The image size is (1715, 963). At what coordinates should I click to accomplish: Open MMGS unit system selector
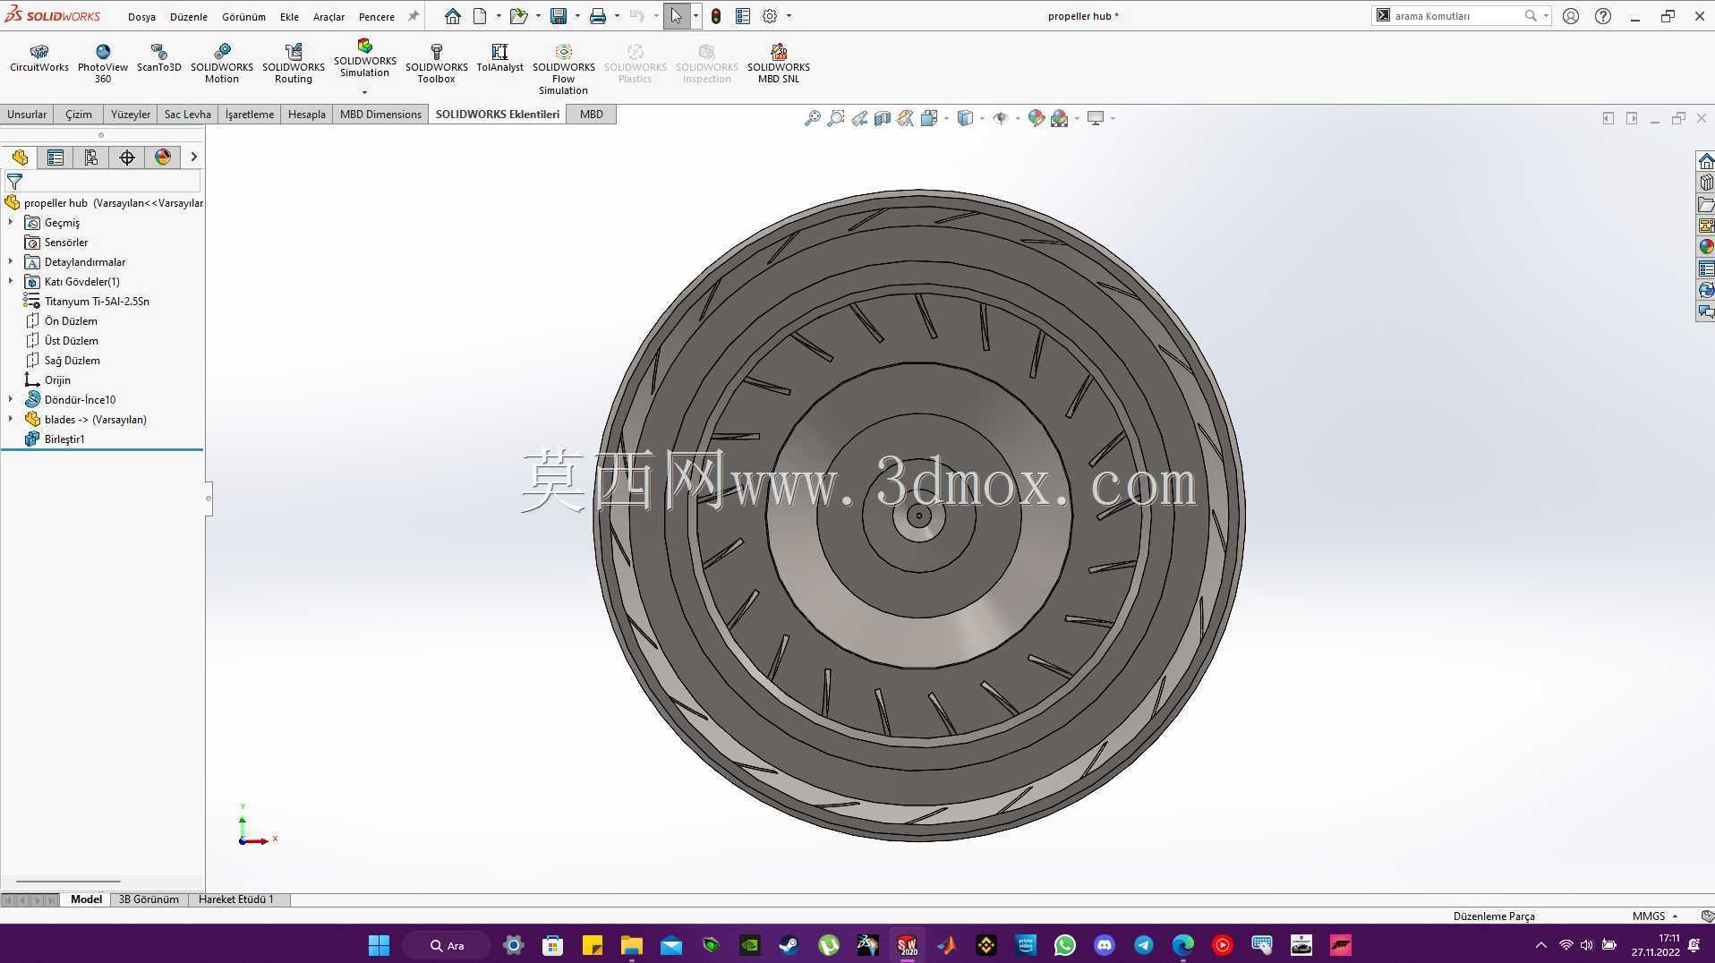[1655, 916]
